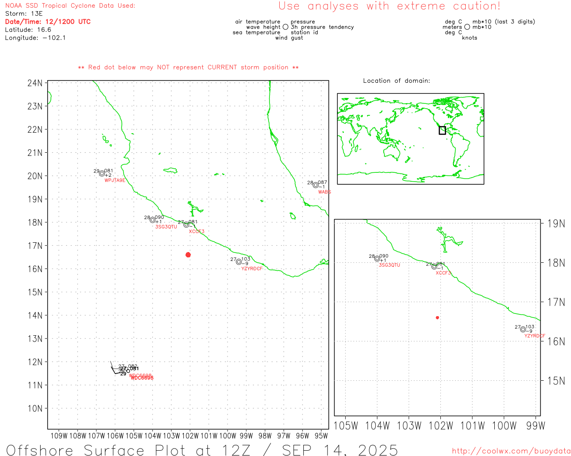Click the '109W' longitude axis label
571x456 pixels.
(59, 436)
